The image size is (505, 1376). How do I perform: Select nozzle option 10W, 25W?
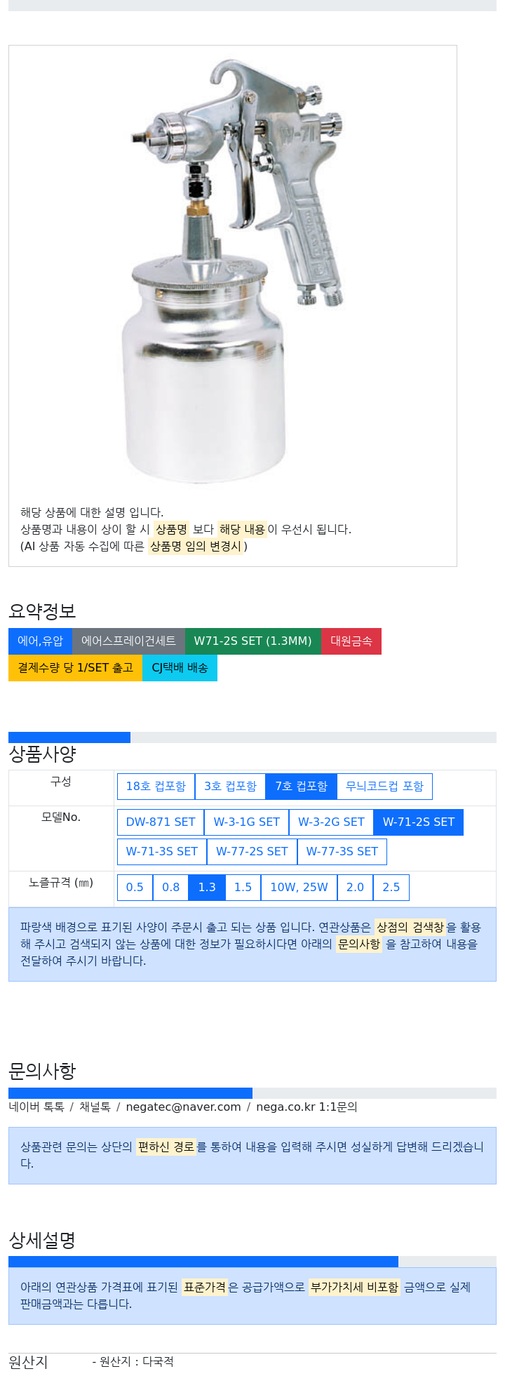tap(299, 887)
